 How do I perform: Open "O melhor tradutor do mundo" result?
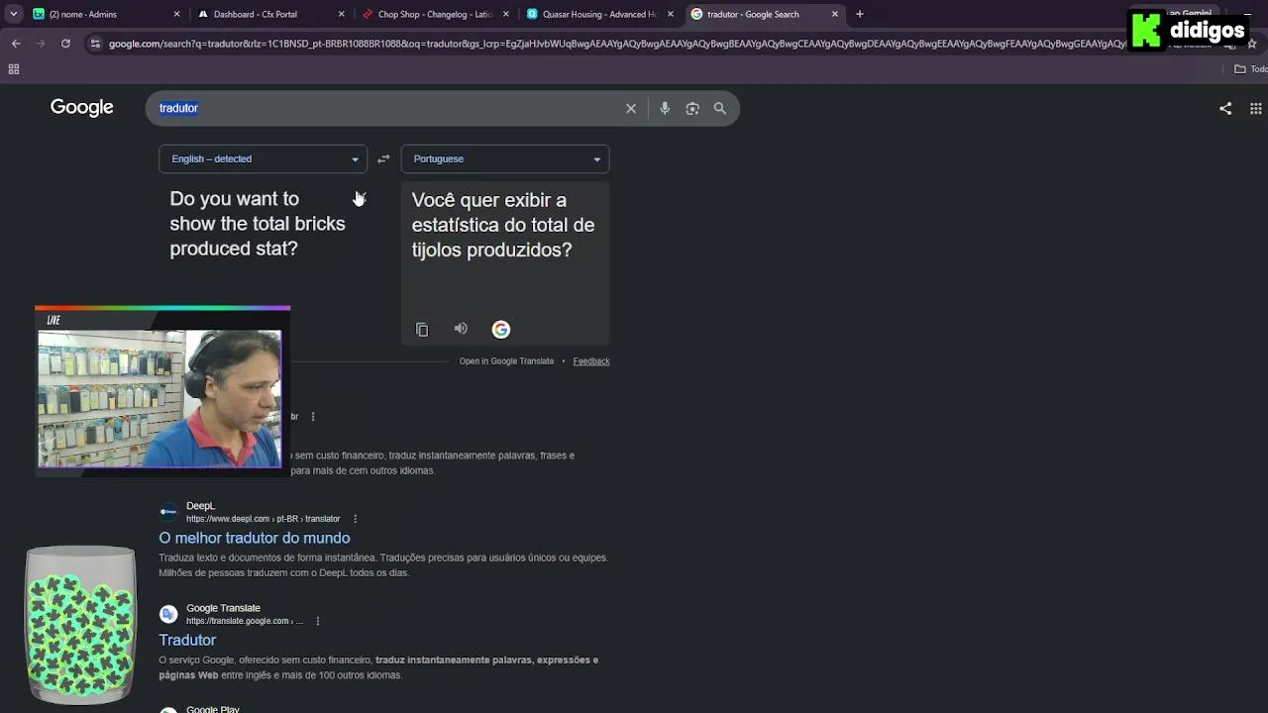tap(255, 538)
